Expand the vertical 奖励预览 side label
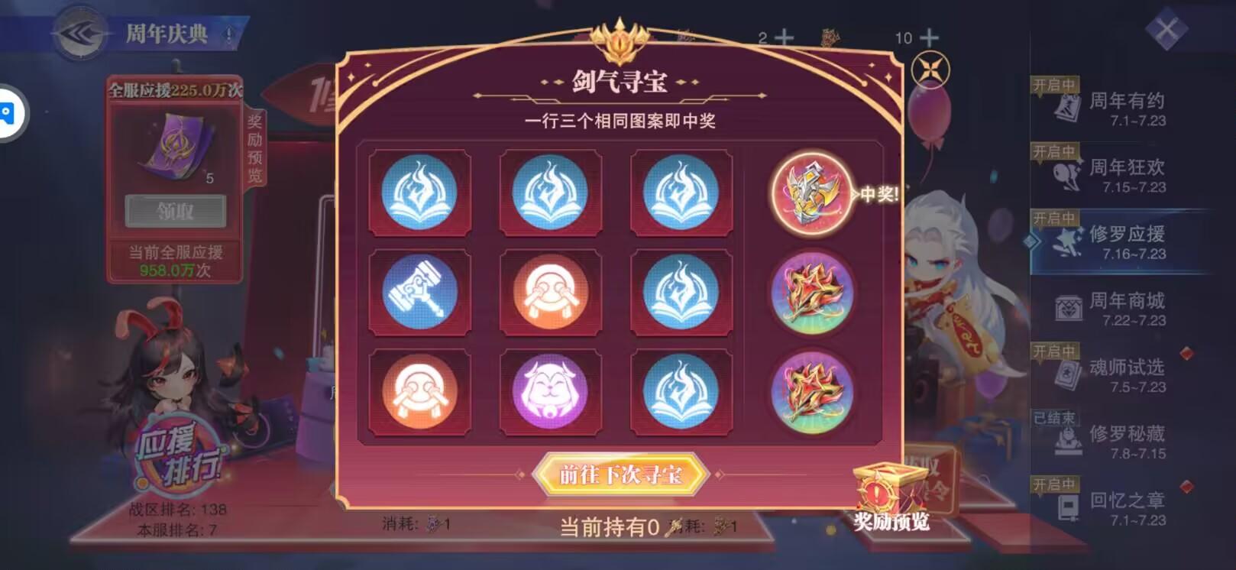 point(254,148)
